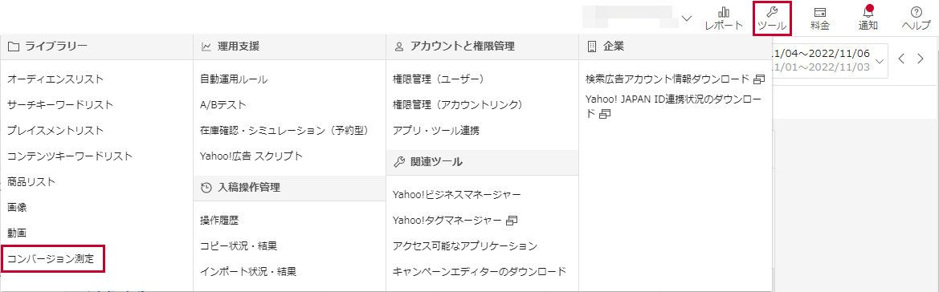Click the ツール wrench icon

point(771,11)
